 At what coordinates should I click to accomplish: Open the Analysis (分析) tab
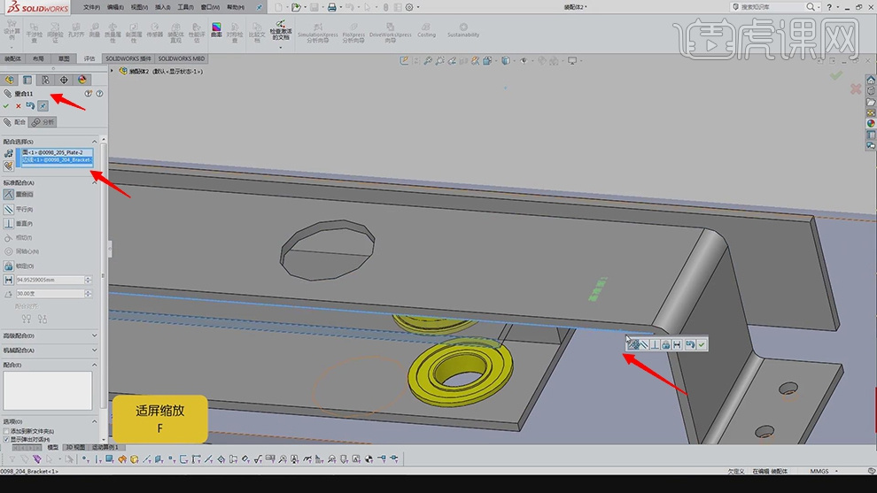(43, 122)
